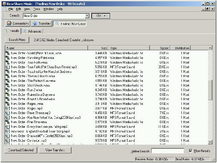
Task: Click file icon for Shell Shock.wma
Action: [8, 85]
